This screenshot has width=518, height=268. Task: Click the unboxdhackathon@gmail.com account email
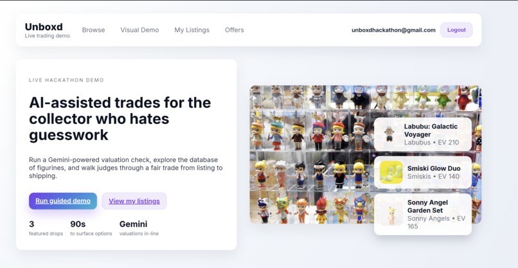click(x=393, y=30)
